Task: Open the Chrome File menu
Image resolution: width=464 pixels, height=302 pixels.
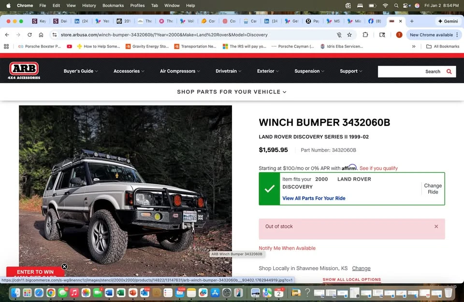Action: (43, 5)
